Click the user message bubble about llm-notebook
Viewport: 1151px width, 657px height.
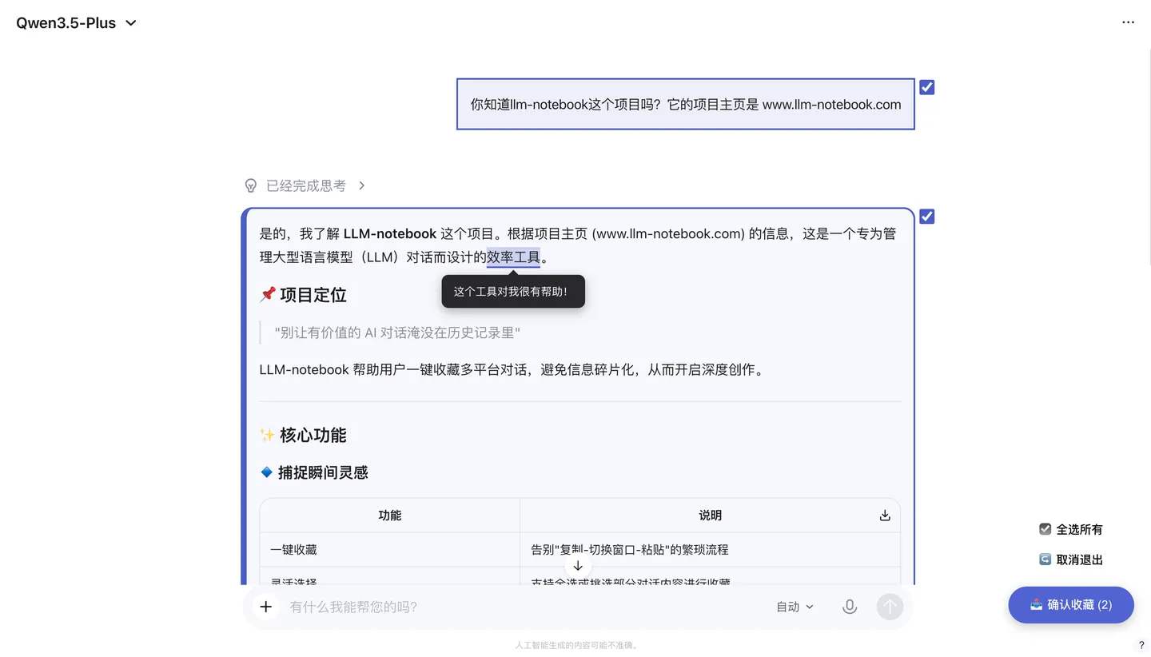point(685,104)
